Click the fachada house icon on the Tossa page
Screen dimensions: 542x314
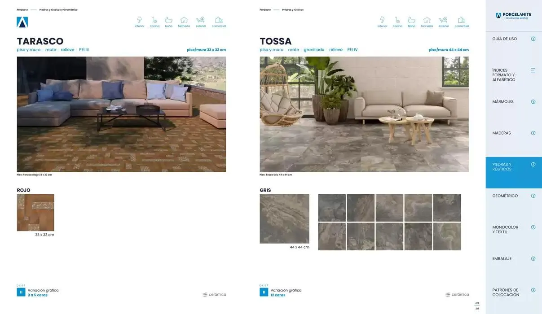(427, 20)
